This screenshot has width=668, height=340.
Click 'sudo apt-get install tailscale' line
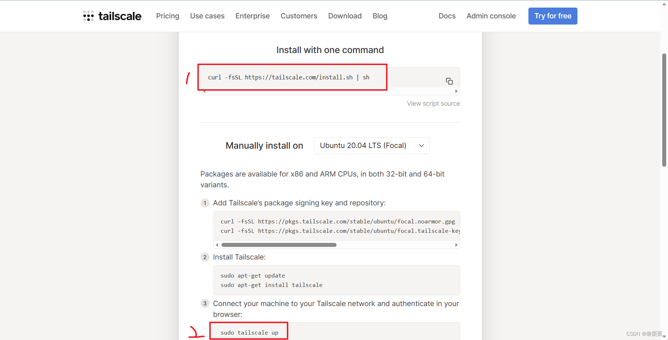pos(271,285)
